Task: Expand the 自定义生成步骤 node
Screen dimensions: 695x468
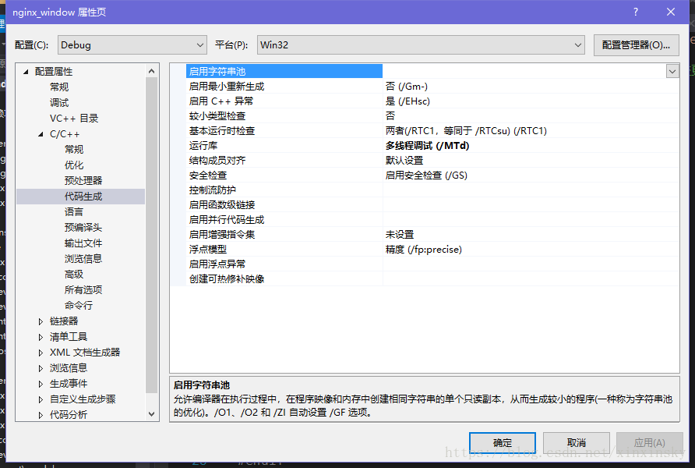Action: tap(41, 399)
